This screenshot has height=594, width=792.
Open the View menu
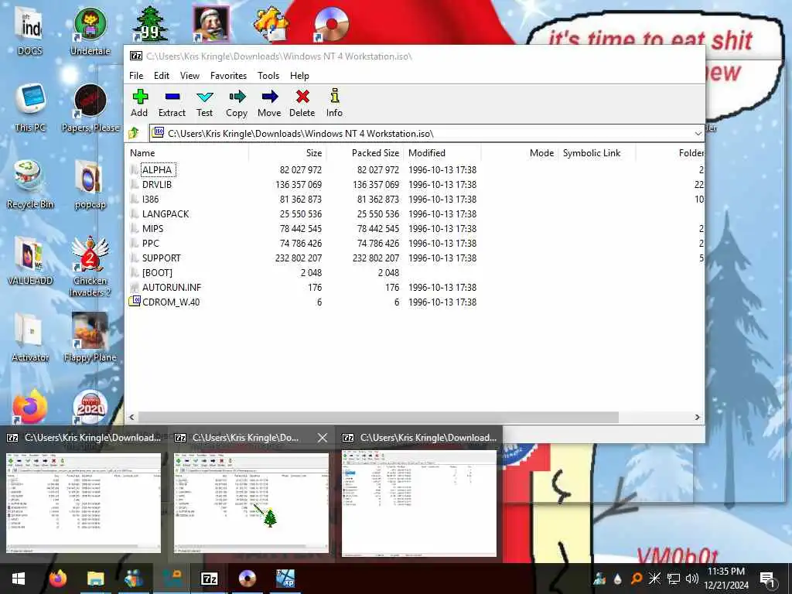coord(189,75)
